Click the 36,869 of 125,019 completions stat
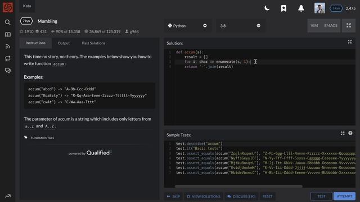Viewport: 360px width, 202px height. pos(102,31)
